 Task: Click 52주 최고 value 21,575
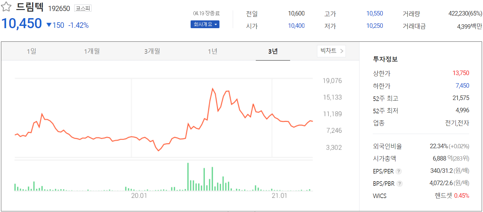point(461,98)
